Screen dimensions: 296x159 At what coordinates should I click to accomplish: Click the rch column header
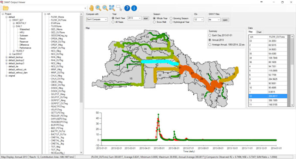coord(258,37)
